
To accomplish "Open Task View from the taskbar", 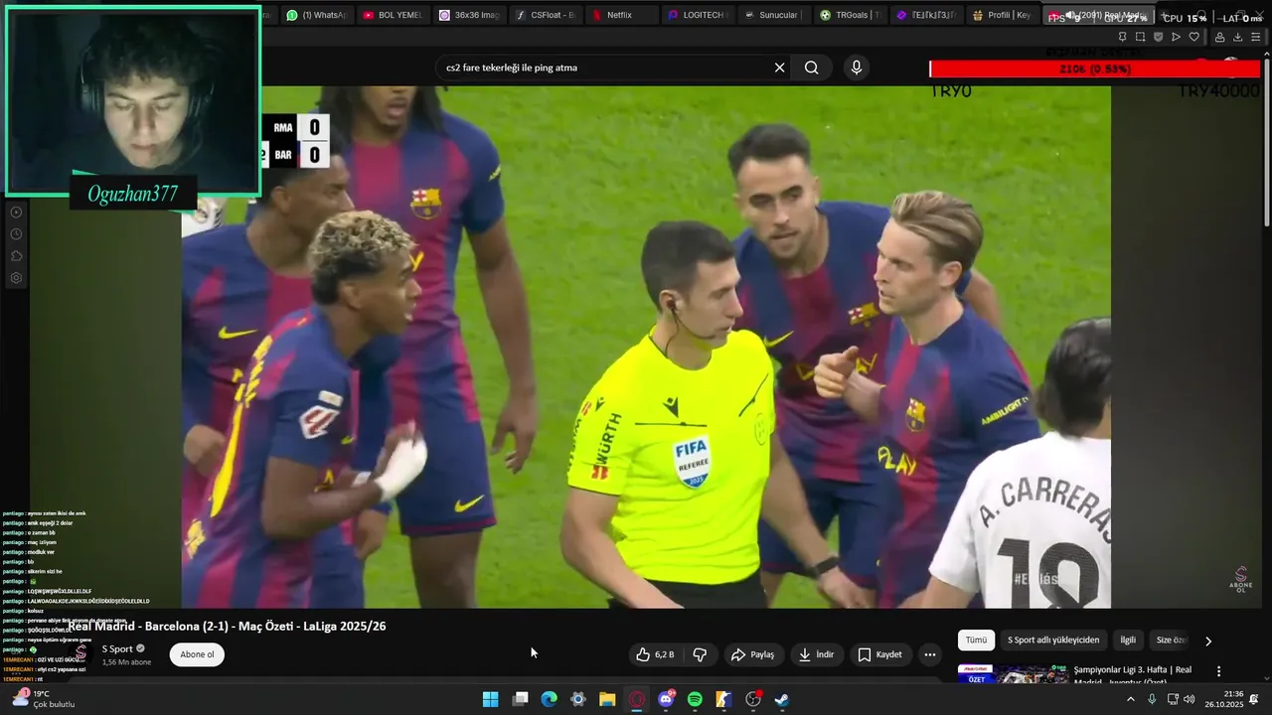I will click(x=520, y=699).
